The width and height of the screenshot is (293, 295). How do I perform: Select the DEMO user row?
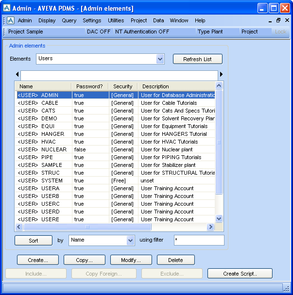[x=115, y=118]
